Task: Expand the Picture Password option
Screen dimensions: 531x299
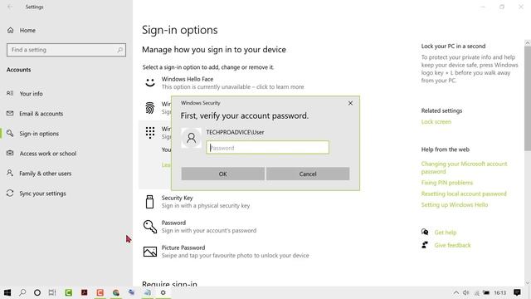Action: (235, 252)
